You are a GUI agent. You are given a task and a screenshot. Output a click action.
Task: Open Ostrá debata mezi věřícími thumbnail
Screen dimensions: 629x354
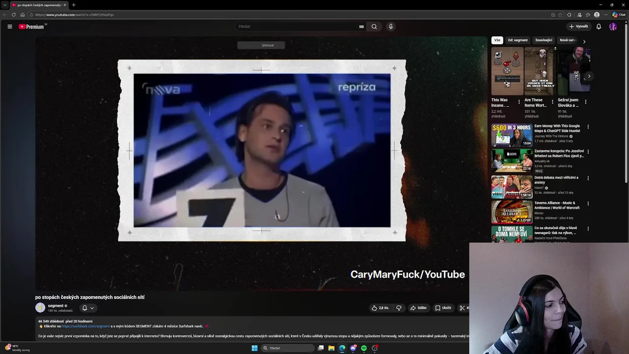click(x=512, y=186)
